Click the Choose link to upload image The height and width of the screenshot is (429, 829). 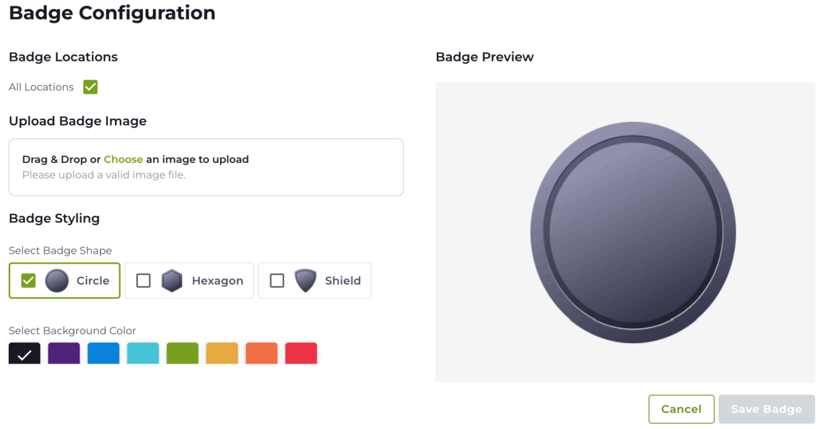(x=123, y=159)
